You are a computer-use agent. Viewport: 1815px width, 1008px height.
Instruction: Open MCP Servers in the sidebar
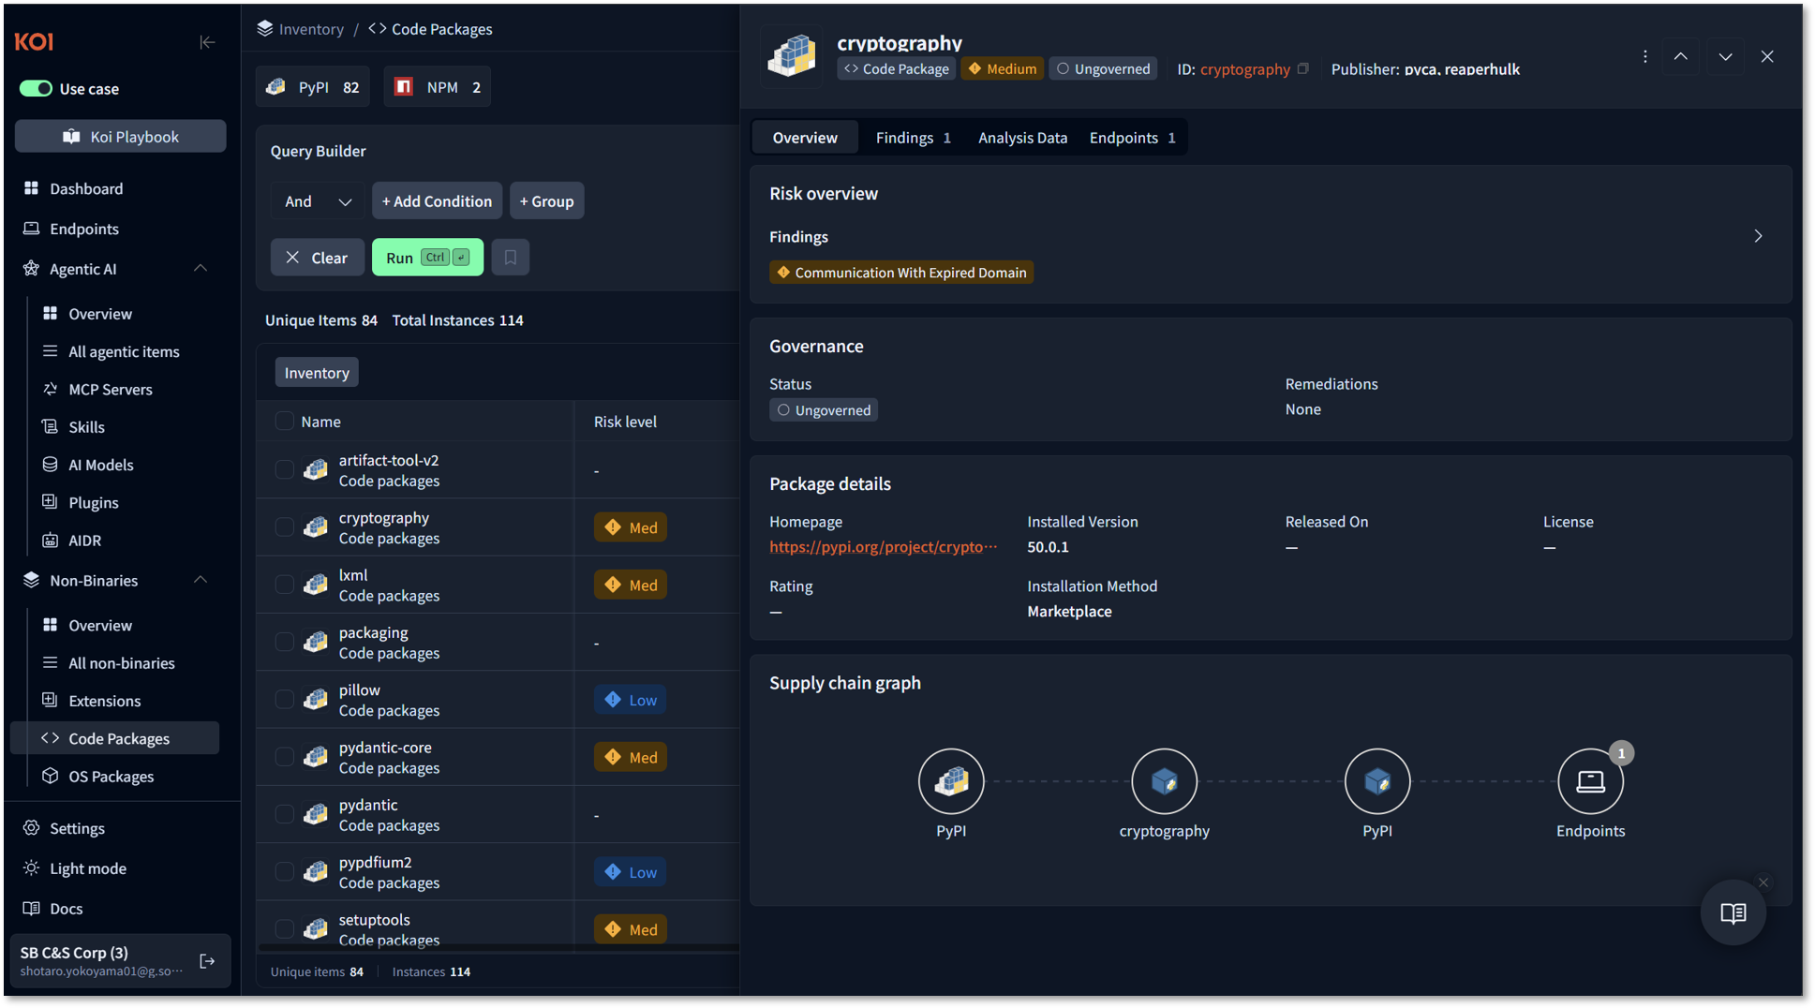[110, 389]
